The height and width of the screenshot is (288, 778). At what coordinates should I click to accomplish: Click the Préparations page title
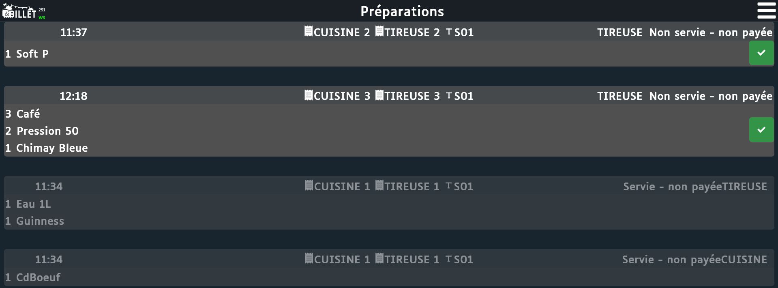[x=402, y=11]
